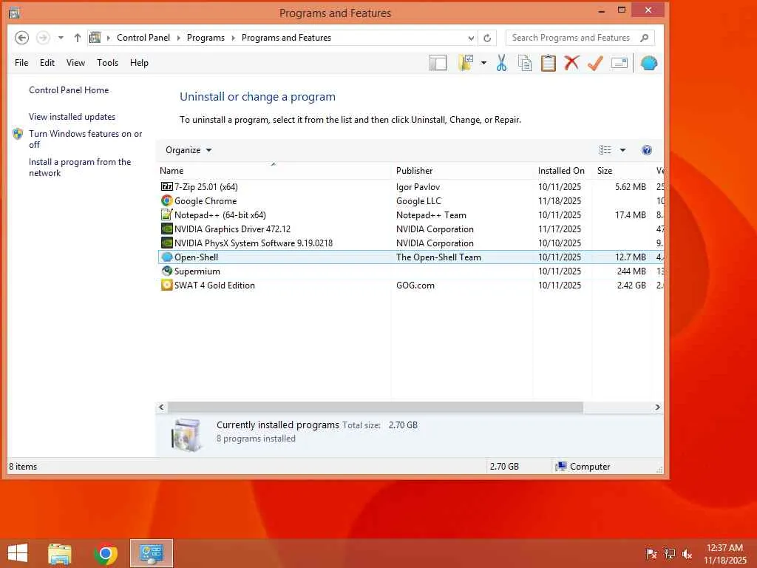Open Turn Windows features on or off
The width and height of the screenshot is (757, 568).
tap(86, 139)
